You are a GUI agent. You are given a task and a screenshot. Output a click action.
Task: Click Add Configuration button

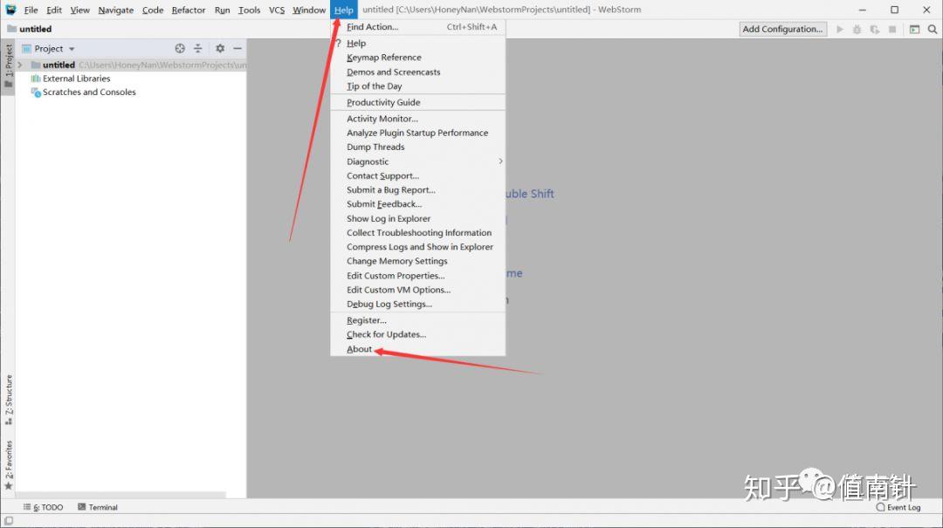click(x=782, y=29)
